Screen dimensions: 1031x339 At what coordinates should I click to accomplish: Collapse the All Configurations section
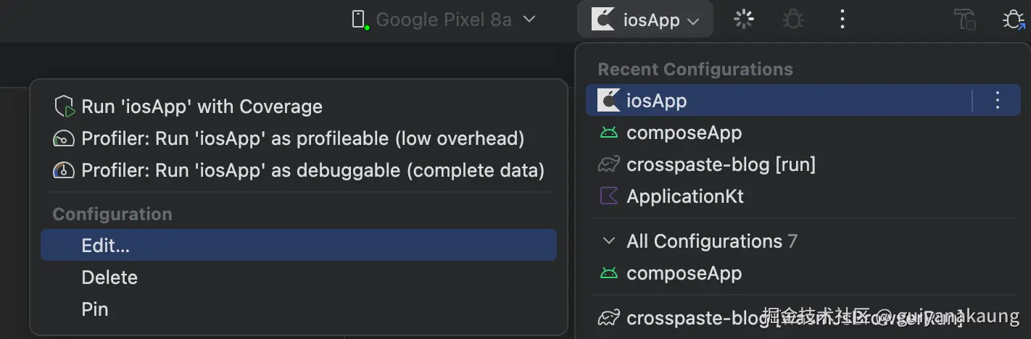coord(610,241)
